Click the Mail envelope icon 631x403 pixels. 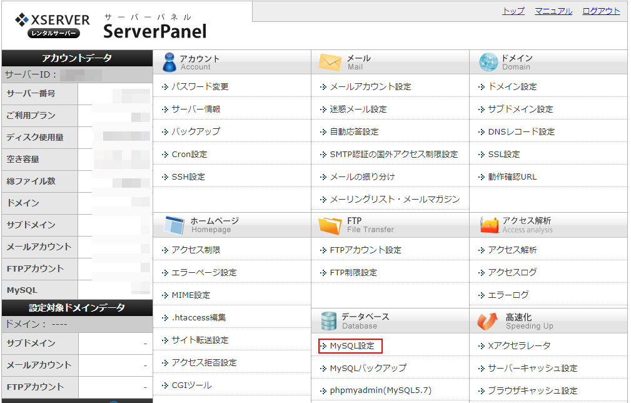pos(330,63)
